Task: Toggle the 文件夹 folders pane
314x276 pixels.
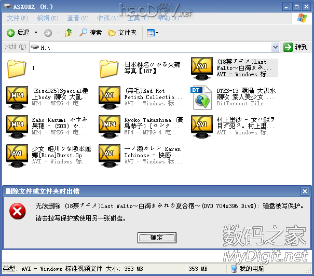Action: 122,33
